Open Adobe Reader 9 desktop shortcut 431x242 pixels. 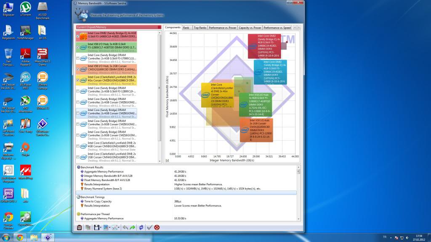pyautogui.click(x=26, y=57)
